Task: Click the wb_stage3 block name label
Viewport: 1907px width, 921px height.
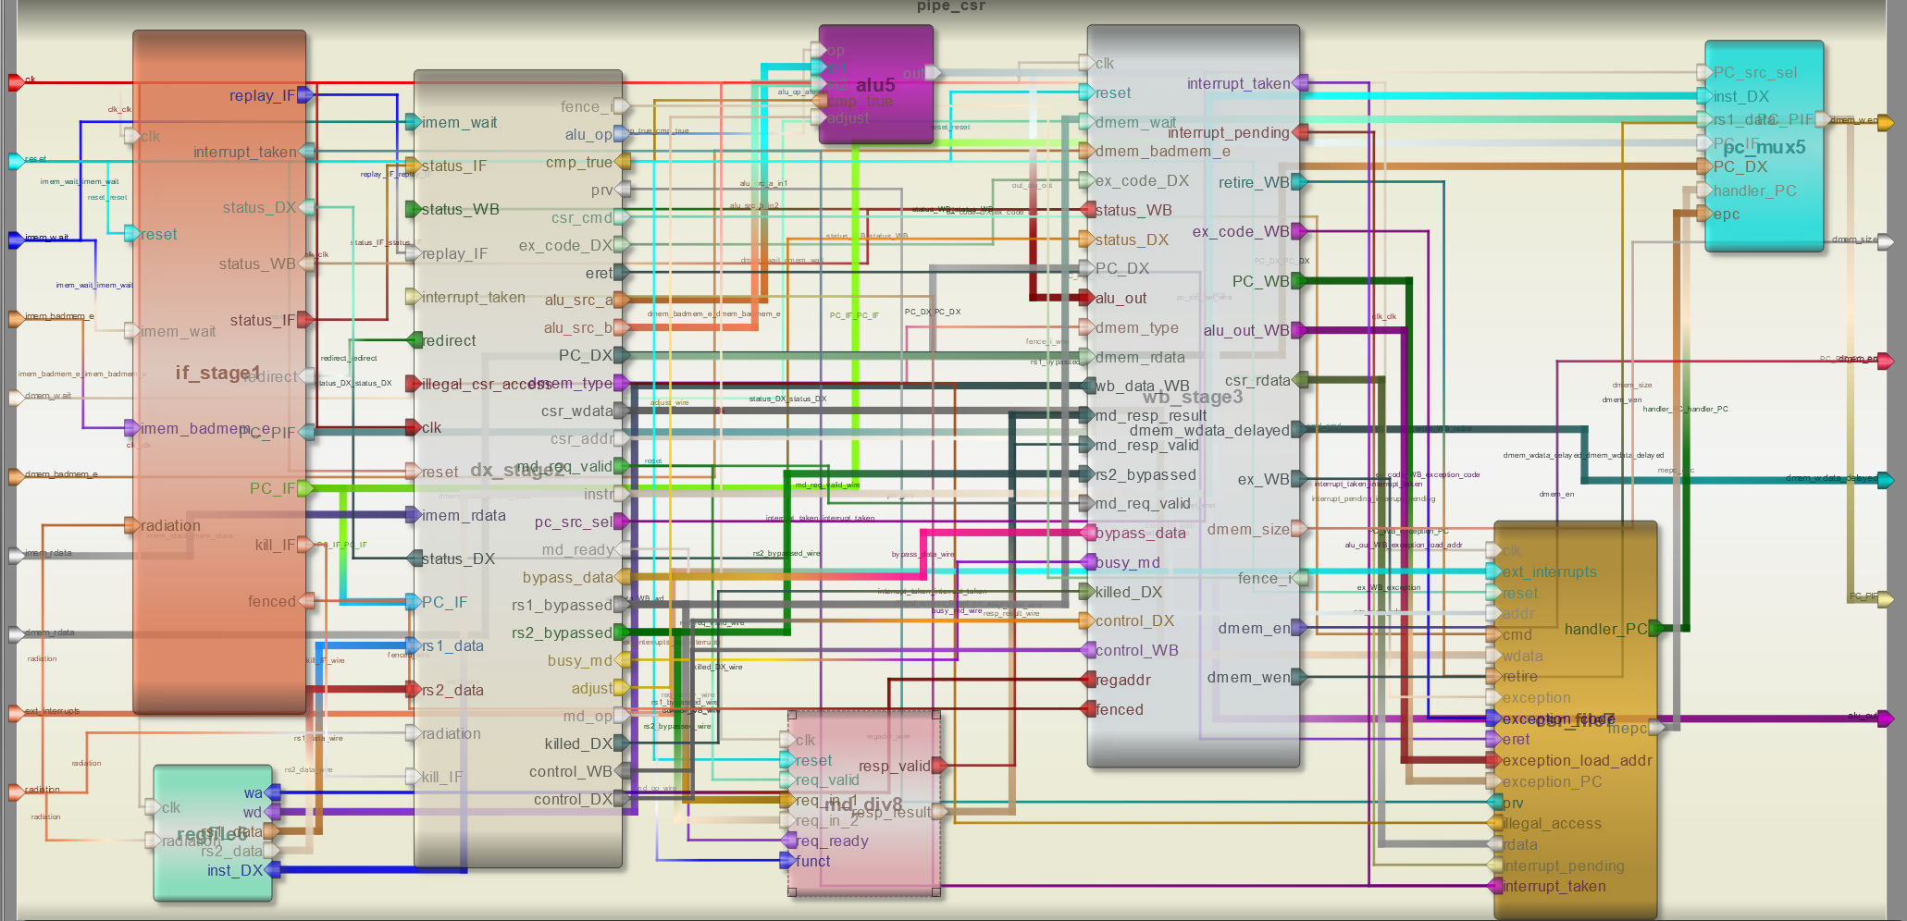Action: coord(1192,397)
